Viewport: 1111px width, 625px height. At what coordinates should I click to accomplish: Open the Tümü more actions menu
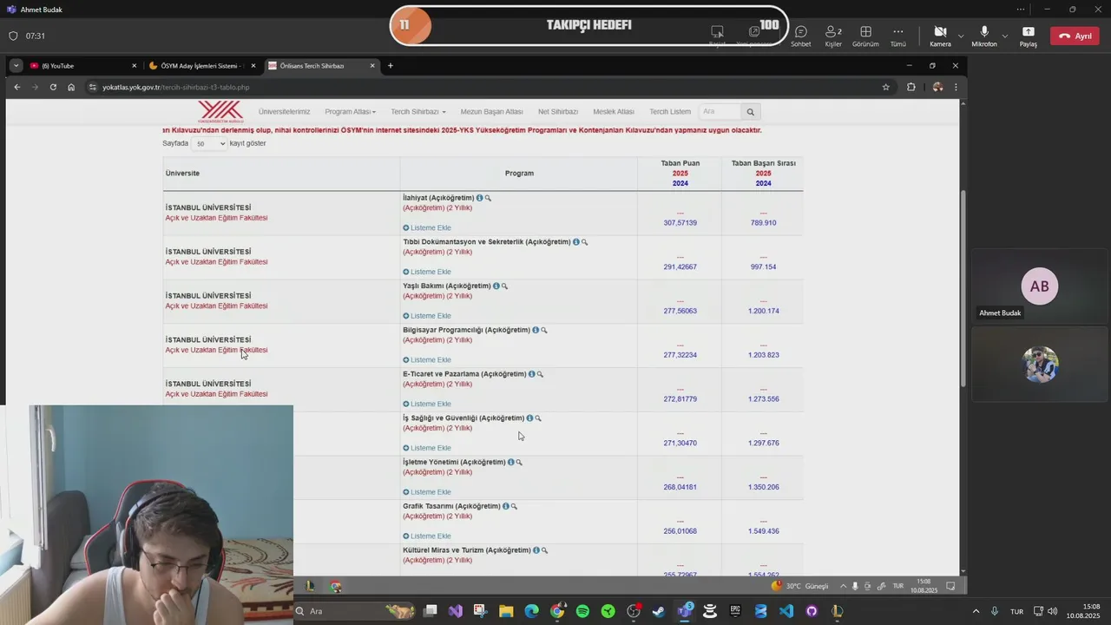(898, 36)
